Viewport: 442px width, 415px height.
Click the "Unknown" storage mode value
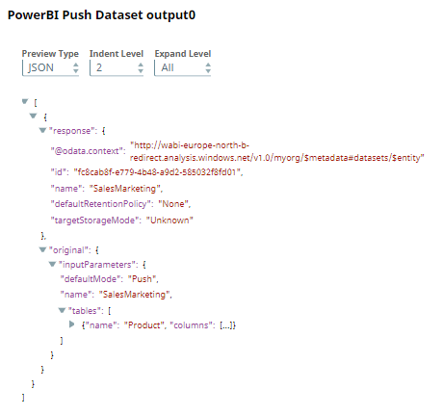[169, 220]
